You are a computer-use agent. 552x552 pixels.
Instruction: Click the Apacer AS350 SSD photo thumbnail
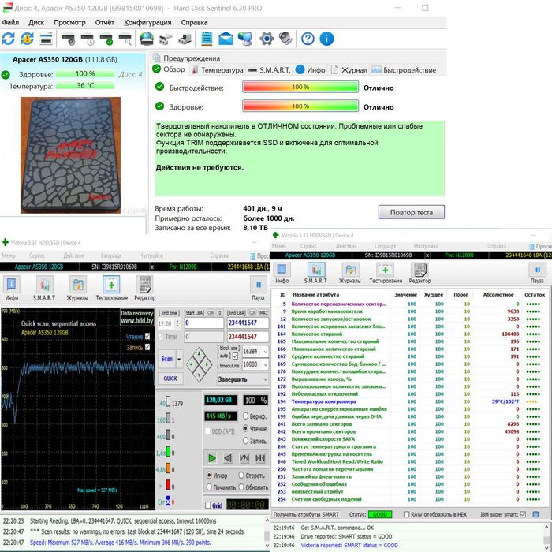tap(70, 155)
